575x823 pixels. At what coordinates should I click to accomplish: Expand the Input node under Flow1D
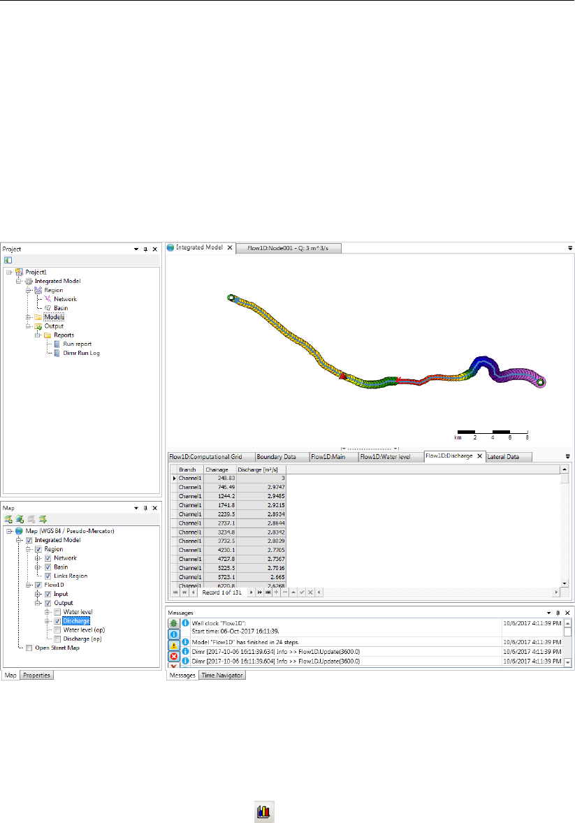click(x=38, y=594)
